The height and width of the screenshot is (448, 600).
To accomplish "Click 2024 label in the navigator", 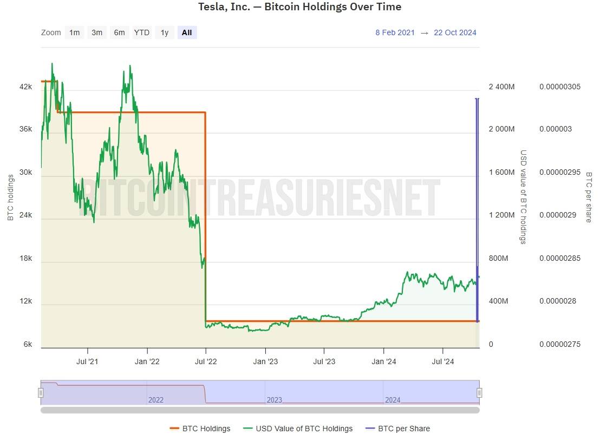I will (393, 400).
